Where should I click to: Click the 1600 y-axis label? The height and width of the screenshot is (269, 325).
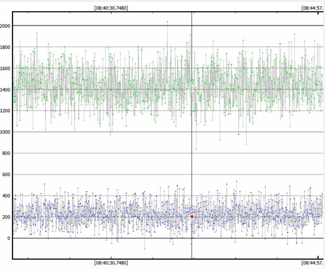5,68
